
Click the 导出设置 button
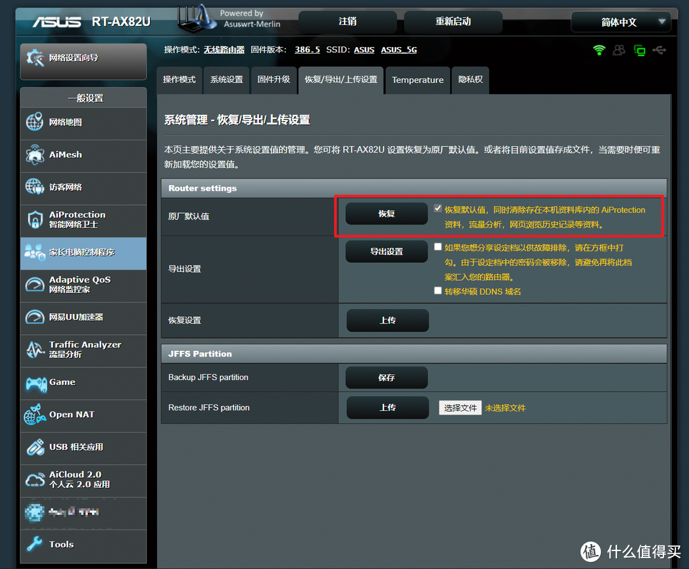[387, 251]
